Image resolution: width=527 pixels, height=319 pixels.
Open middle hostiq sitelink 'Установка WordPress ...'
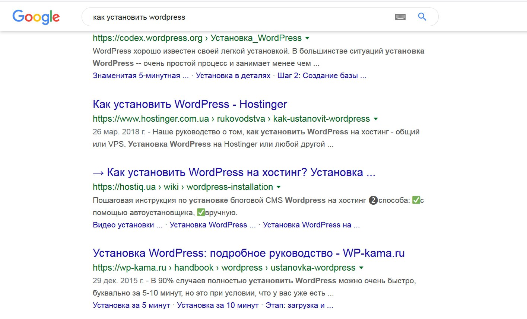click(x=213, y=225)
